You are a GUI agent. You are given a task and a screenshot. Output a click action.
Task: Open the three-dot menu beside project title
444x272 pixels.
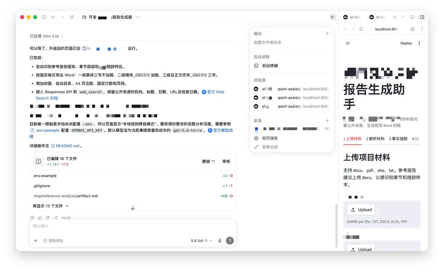click(138, 17)
